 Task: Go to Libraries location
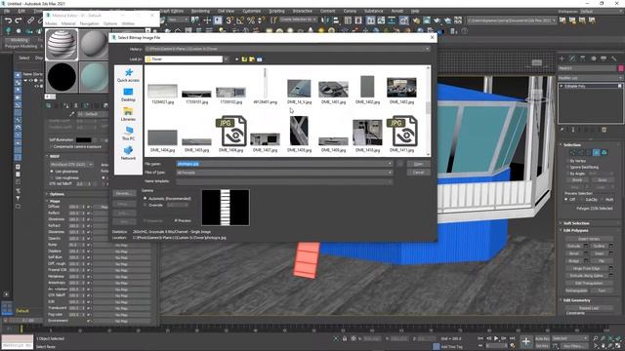128,114
